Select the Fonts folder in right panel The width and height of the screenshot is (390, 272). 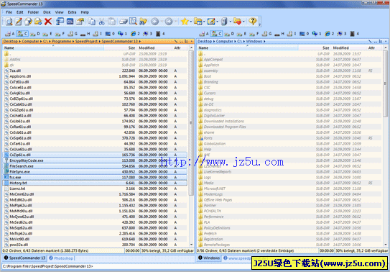289,138
